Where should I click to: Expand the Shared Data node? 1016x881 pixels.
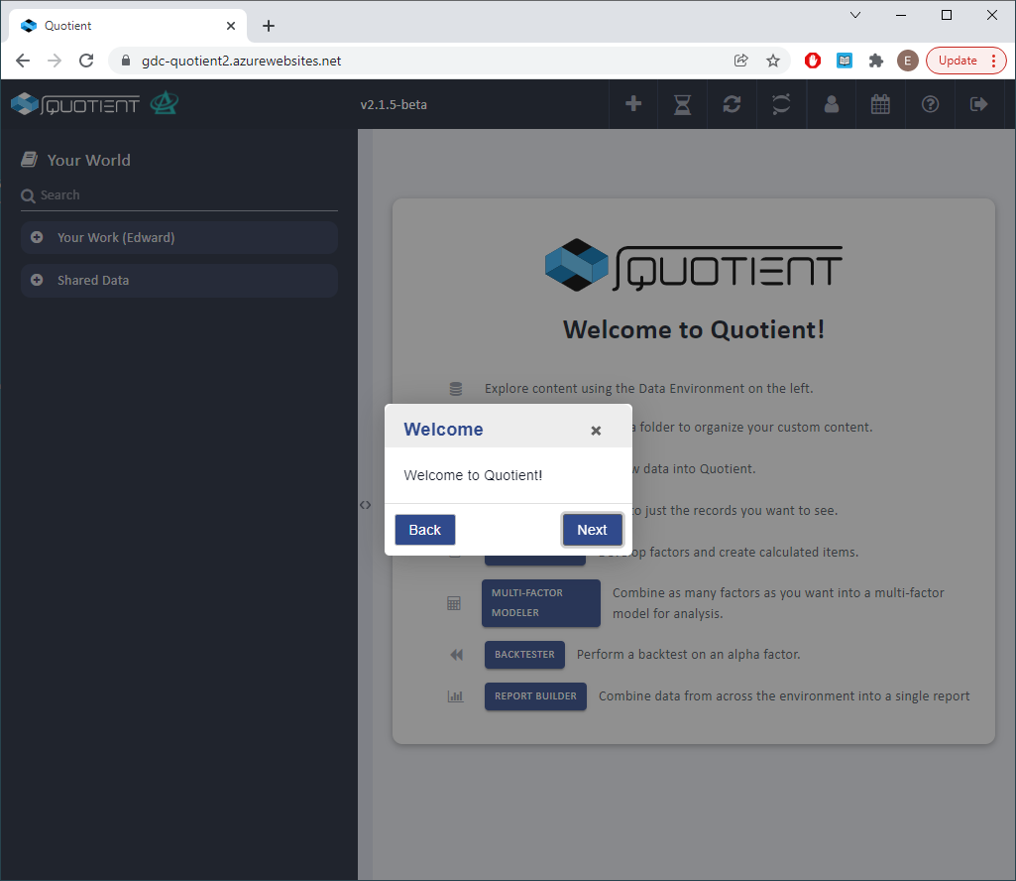pos(37,280)
